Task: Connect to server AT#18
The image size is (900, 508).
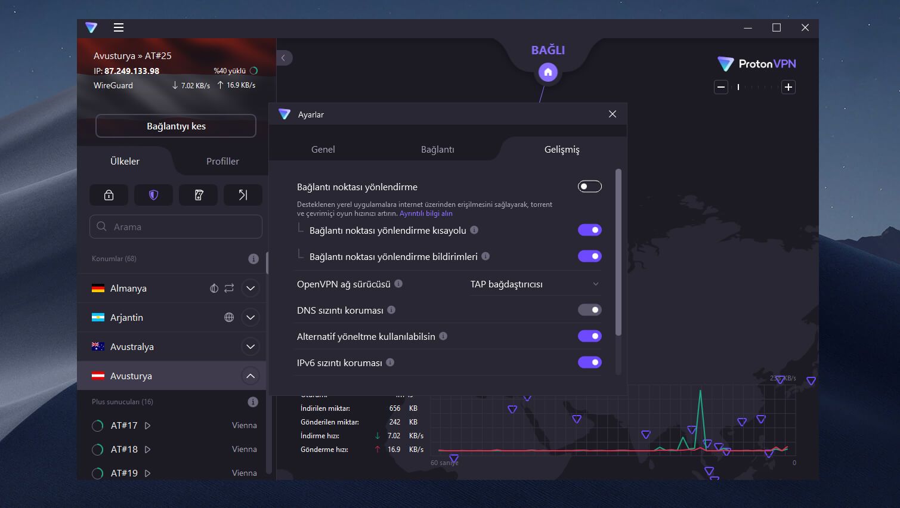Action: click(x=124, y=450)
